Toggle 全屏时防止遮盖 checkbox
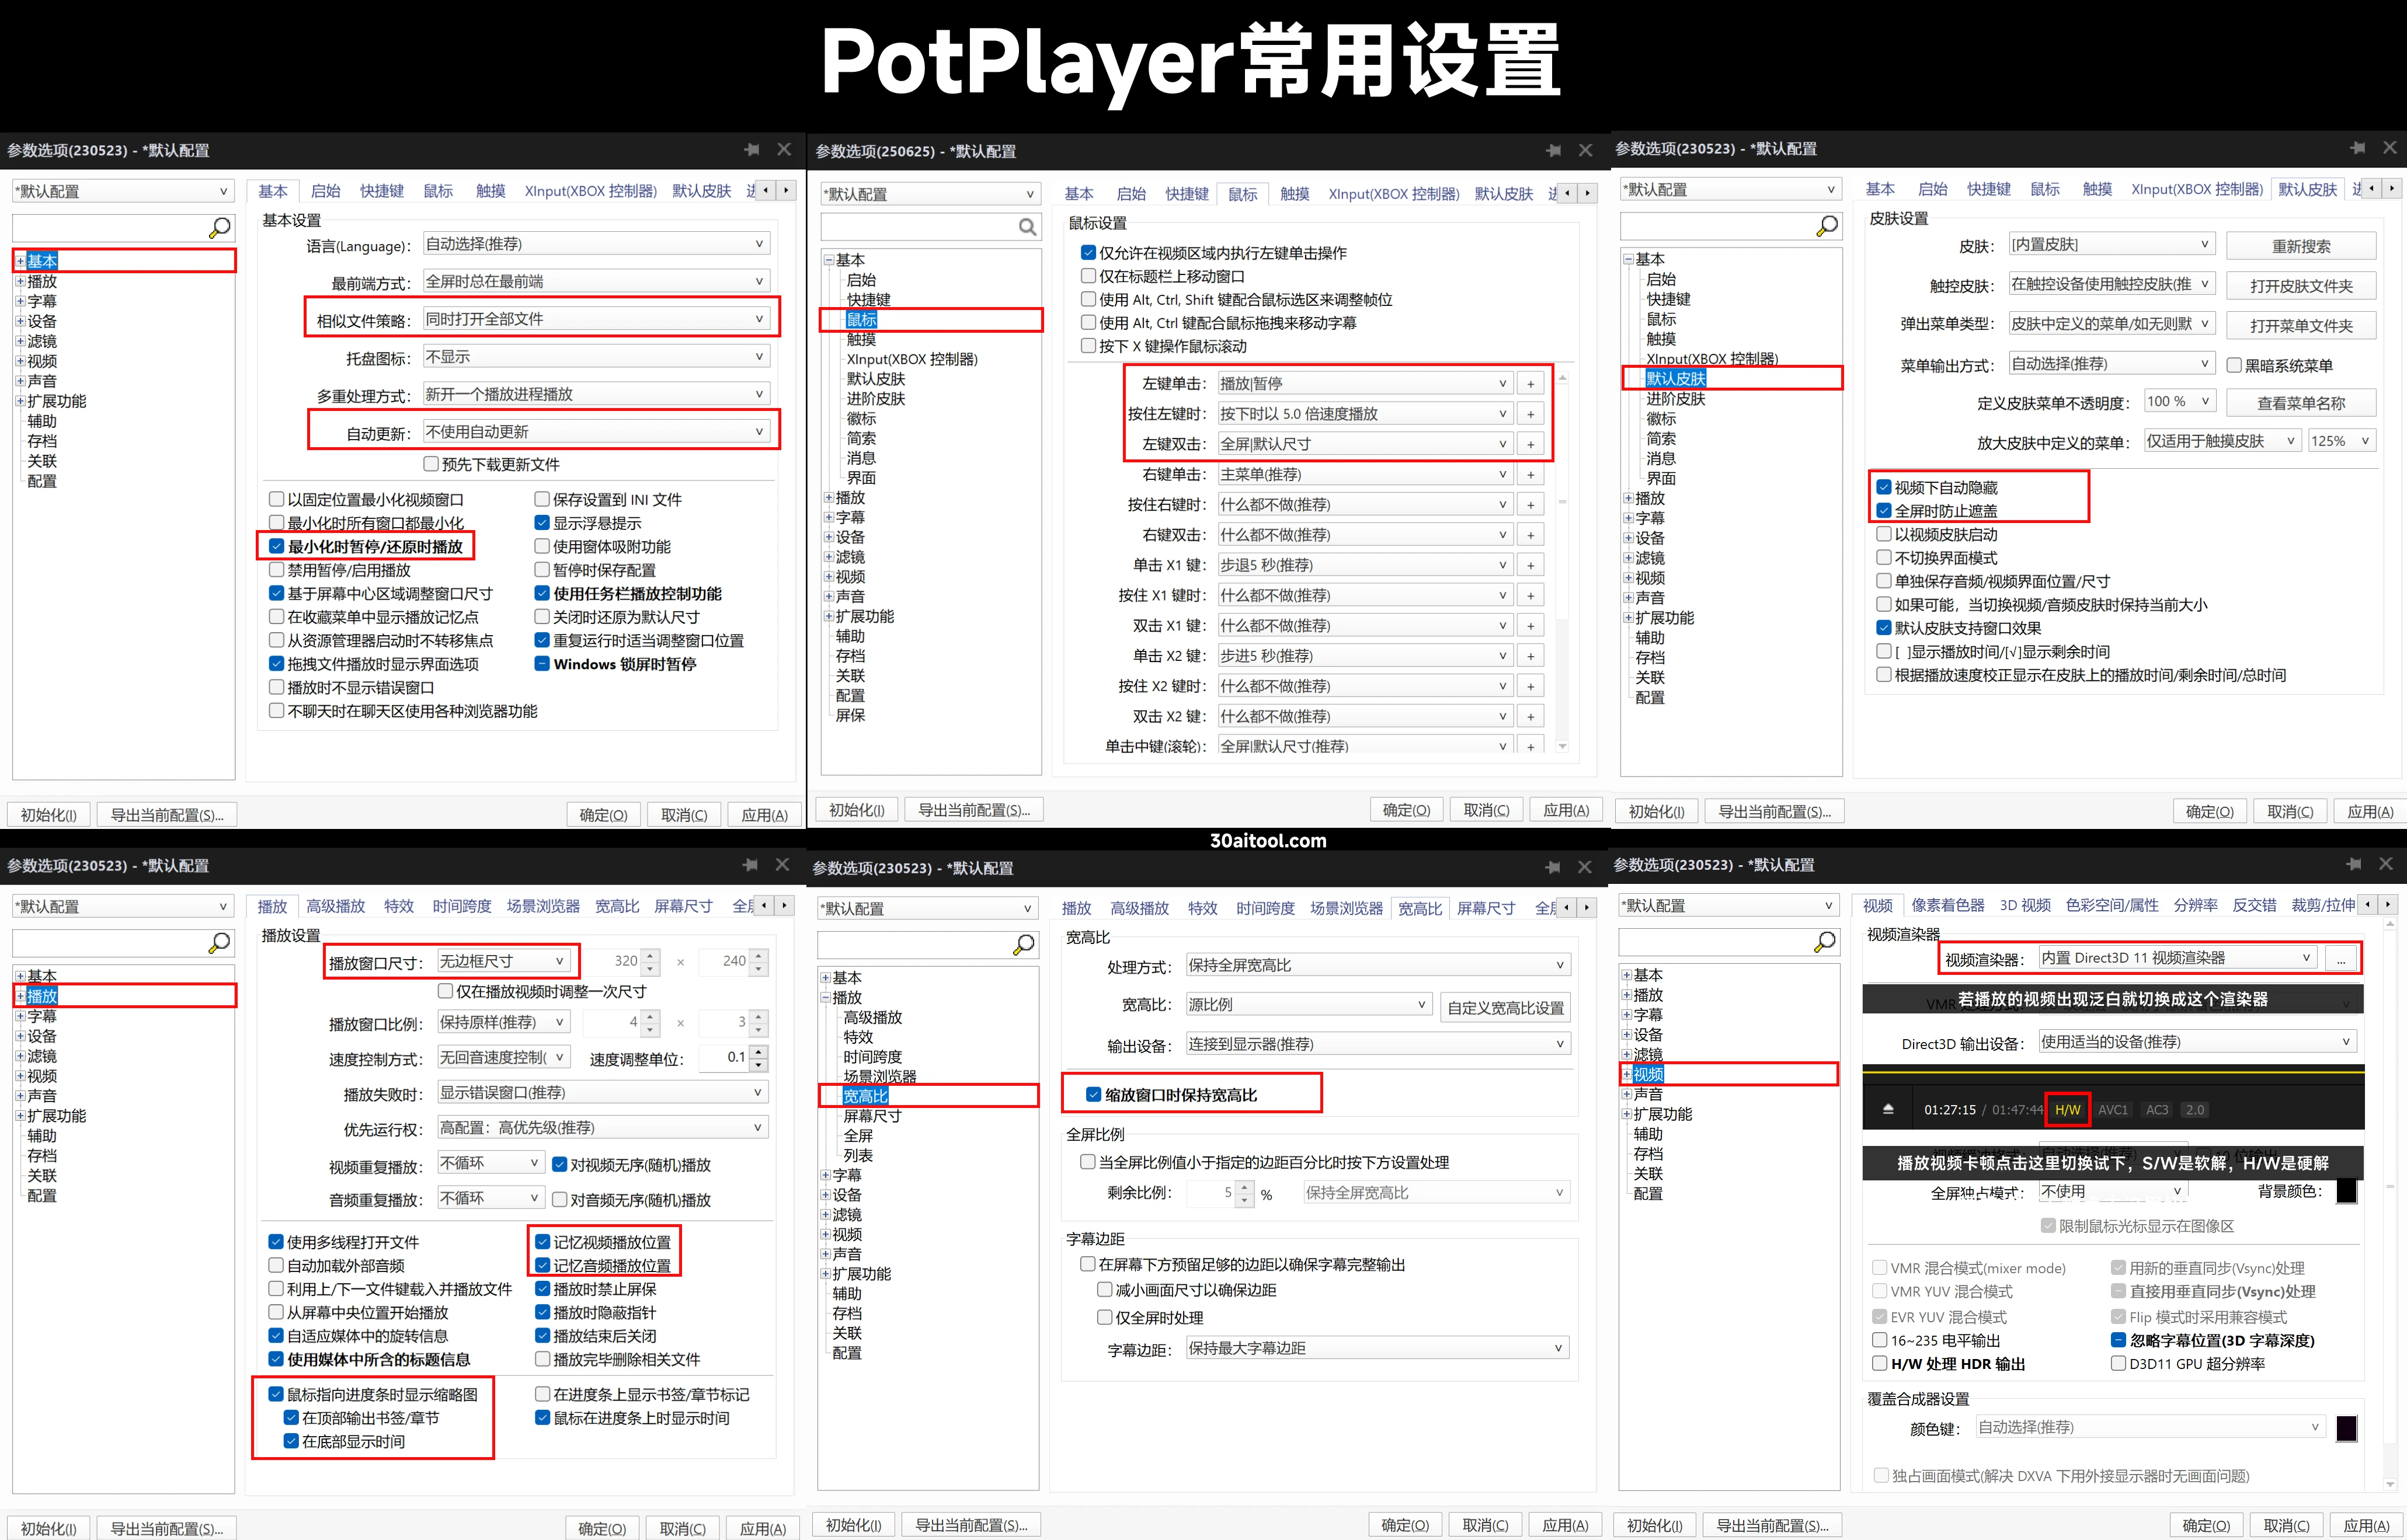This screenshot has width=2407, height=1540. (1884, 510)
